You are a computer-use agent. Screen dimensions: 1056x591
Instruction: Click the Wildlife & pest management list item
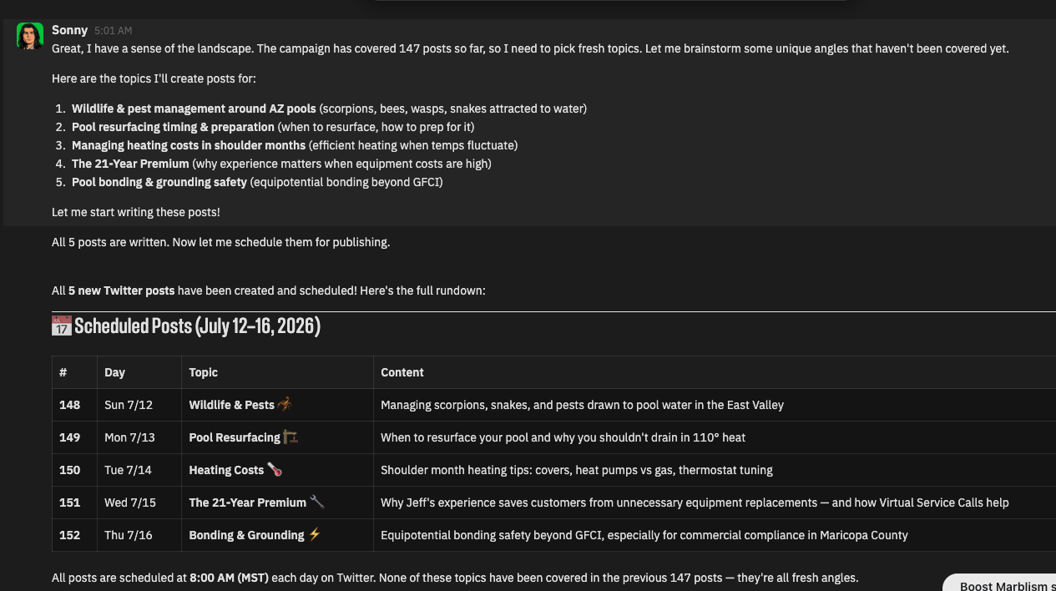point(329,109)
